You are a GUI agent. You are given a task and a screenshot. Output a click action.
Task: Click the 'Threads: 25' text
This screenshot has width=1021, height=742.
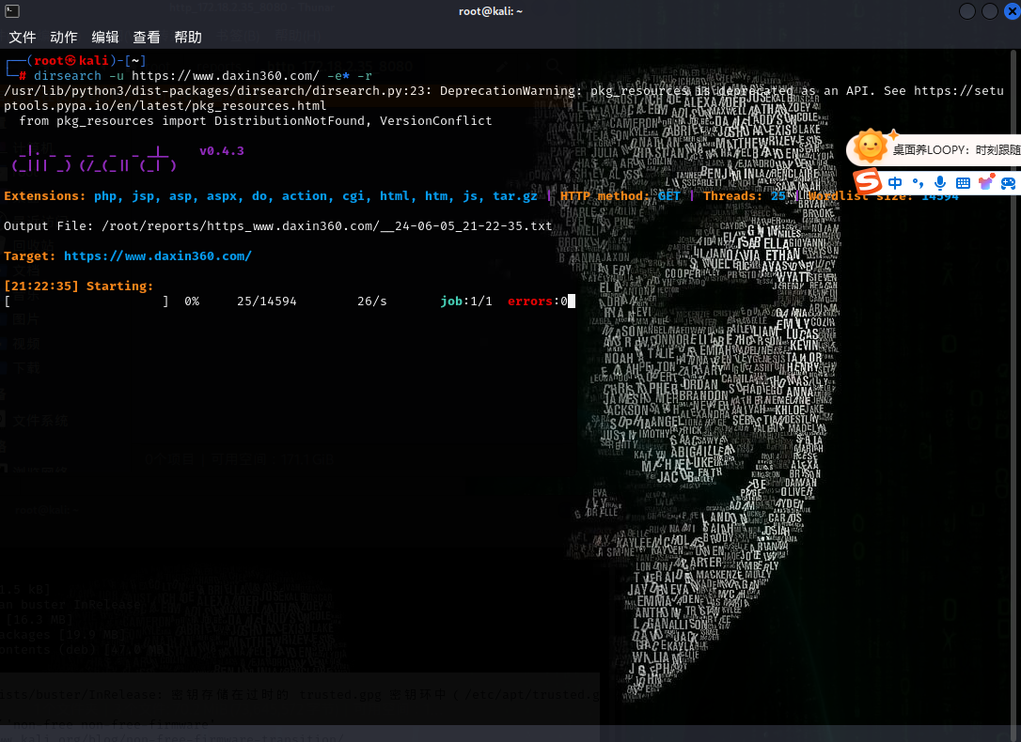tap(745, 195)
